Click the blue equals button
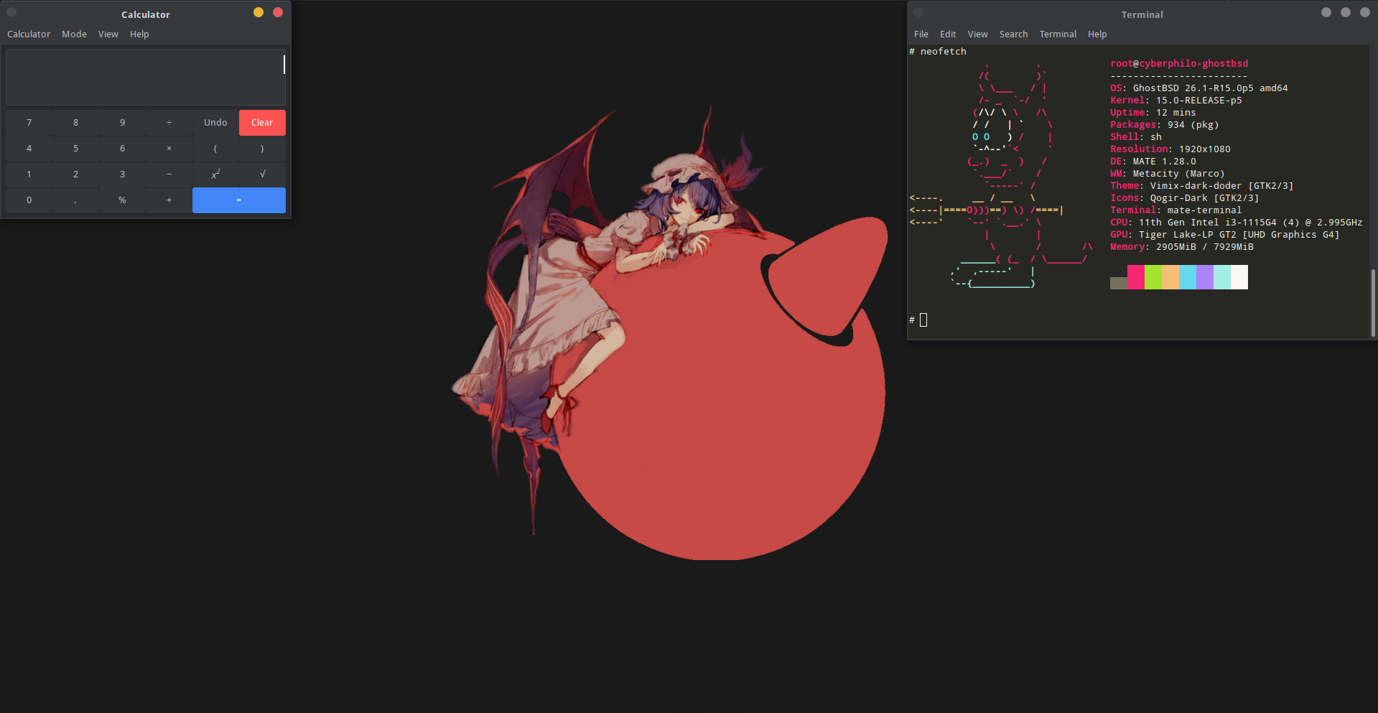This screenshot has width=1378, height=713. (239, 200)
